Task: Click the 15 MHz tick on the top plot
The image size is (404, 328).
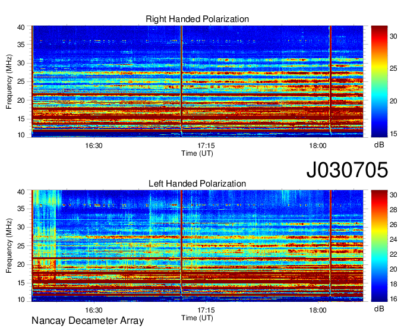Action: 21,119
